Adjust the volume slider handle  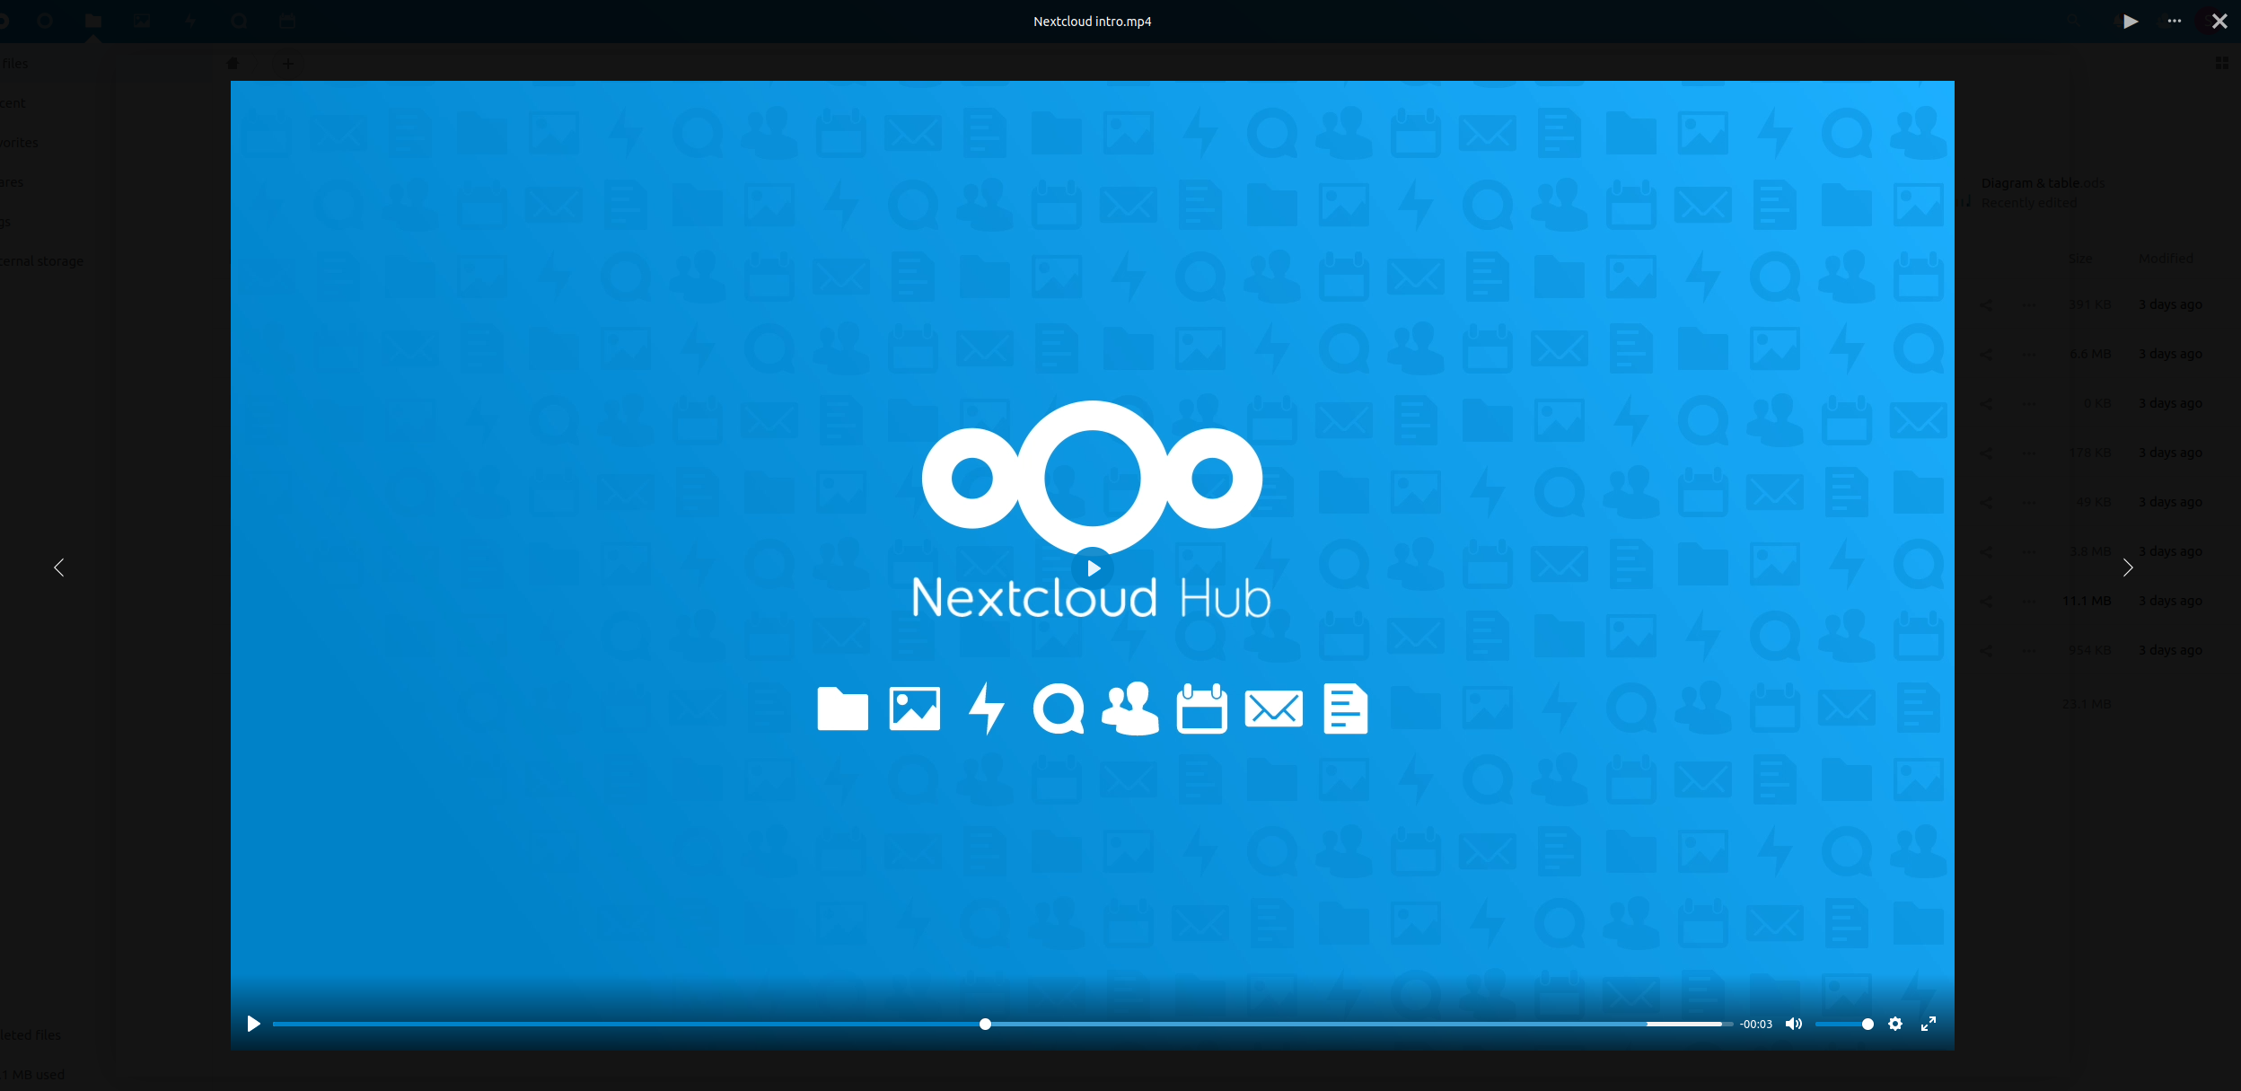(x=1867, y=1024)
